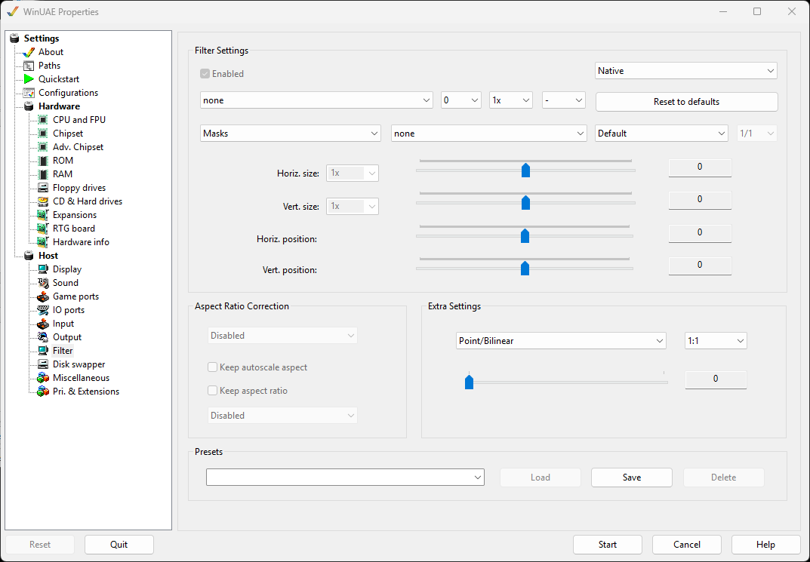810x562 pixels.
Task: Click the Miscellaneous icon
Action: tap(43, 378)
